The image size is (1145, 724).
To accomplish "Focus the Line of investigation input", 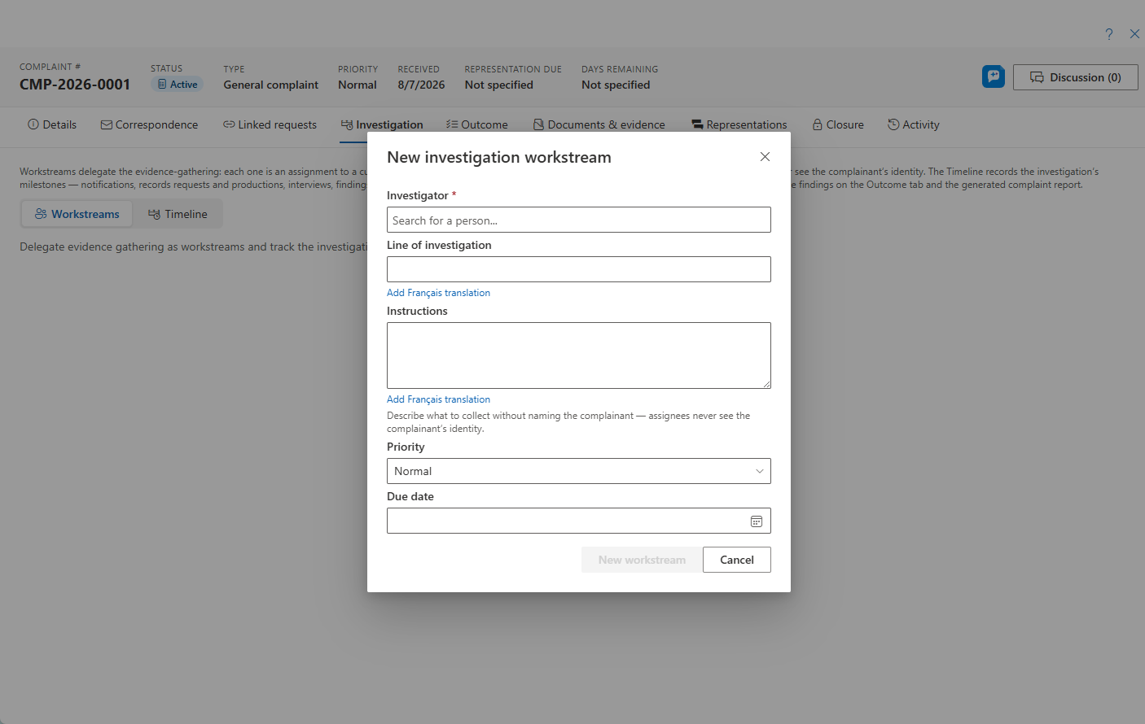I will (x=578, y=269).
